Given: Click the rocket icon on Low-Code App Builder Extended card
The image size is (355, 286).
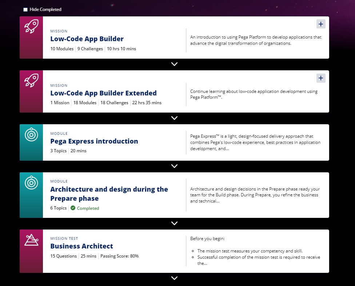Looking at the screenshot, I should (31, 81).
